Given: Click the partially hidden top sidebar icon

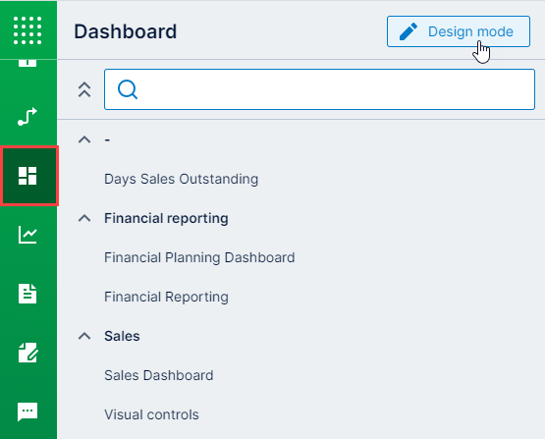Looking at the screenshot, I should coord(27,63).
